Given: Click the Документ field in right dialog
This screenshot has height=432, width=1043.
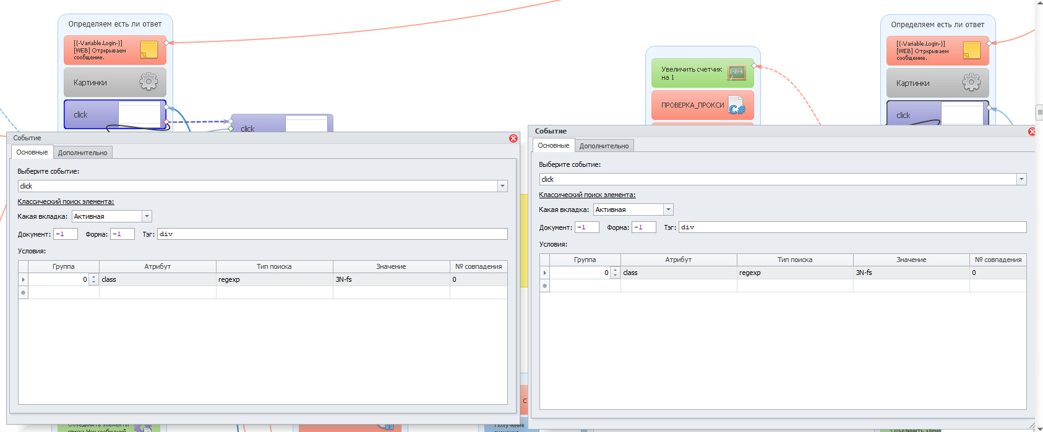Looking at the screenshot, I should tap(587, 227).
